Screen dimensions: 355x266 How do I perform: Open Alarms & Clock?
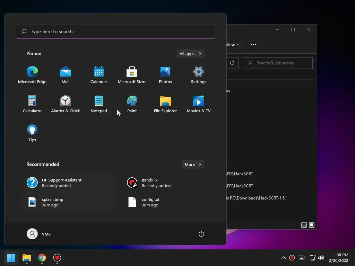point(66,104)
